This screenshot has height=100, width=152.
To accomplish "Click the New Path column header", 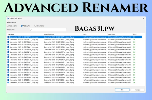I will tap(111, 35).
